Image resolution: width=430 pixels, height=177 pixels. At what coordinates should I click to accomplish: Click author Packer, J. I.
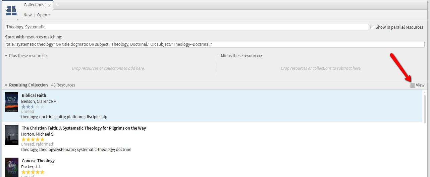point(31,167)
